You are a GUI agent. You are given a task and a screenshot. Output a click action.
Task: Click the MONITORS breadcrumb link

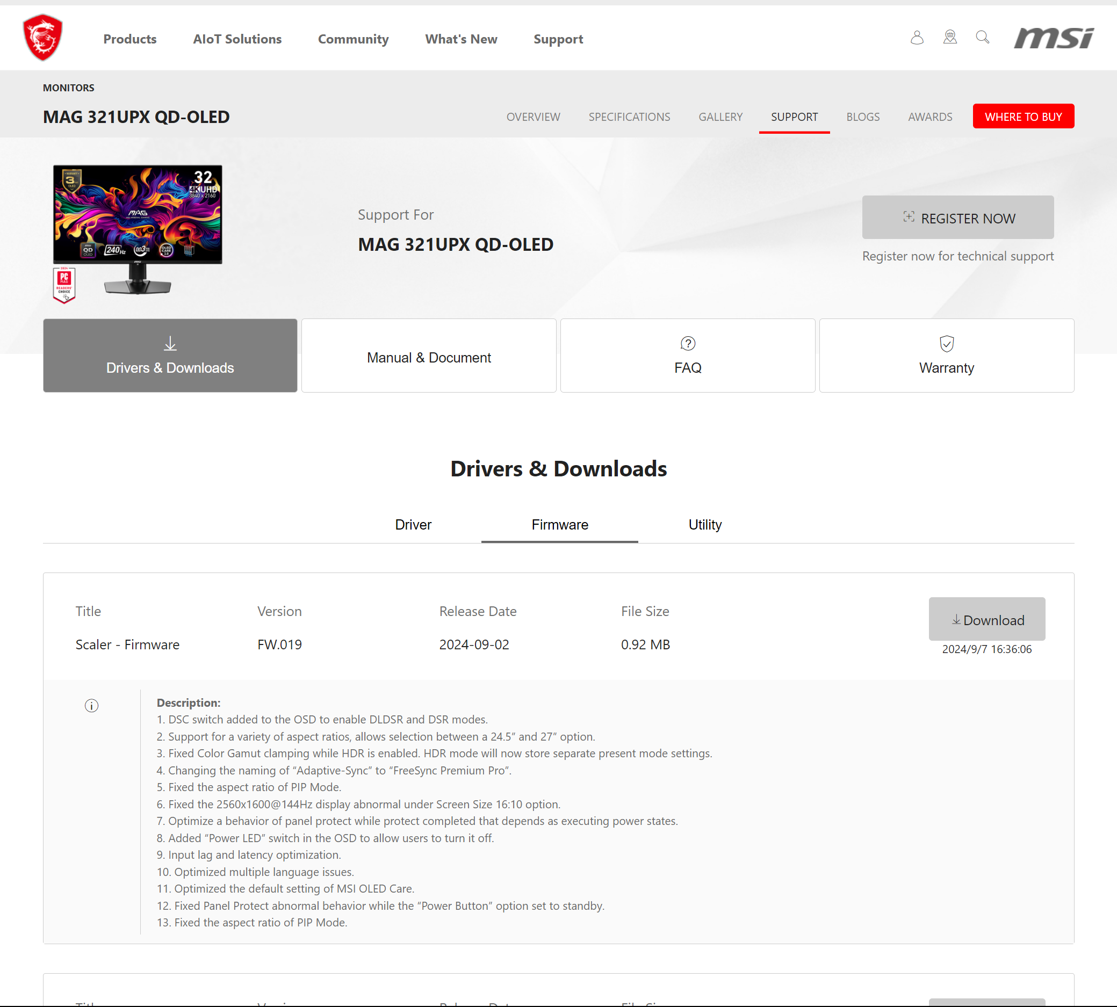tap(69, 88)
